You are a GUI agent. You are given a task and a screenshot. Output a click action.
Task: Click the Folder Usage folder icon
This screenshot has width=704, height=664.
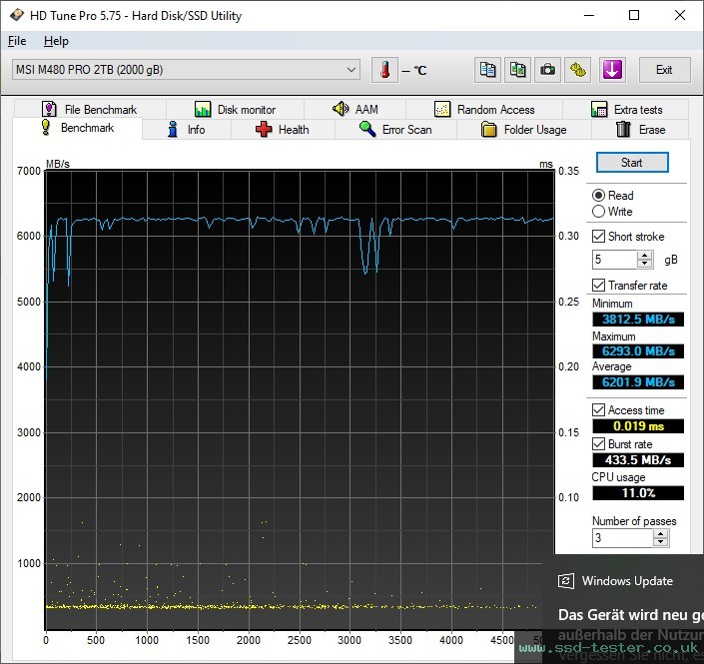coord(488,129)
